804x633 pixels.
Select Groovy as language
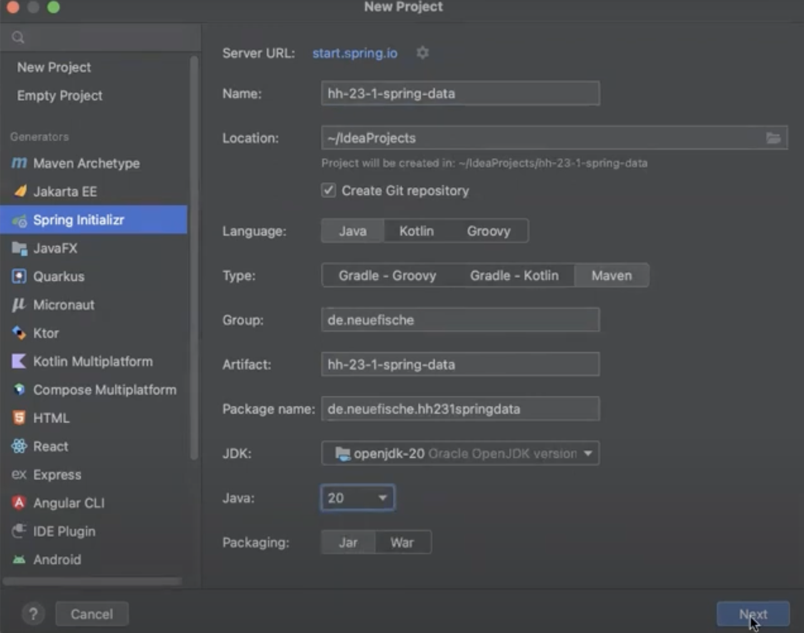[x=488, y=231]
